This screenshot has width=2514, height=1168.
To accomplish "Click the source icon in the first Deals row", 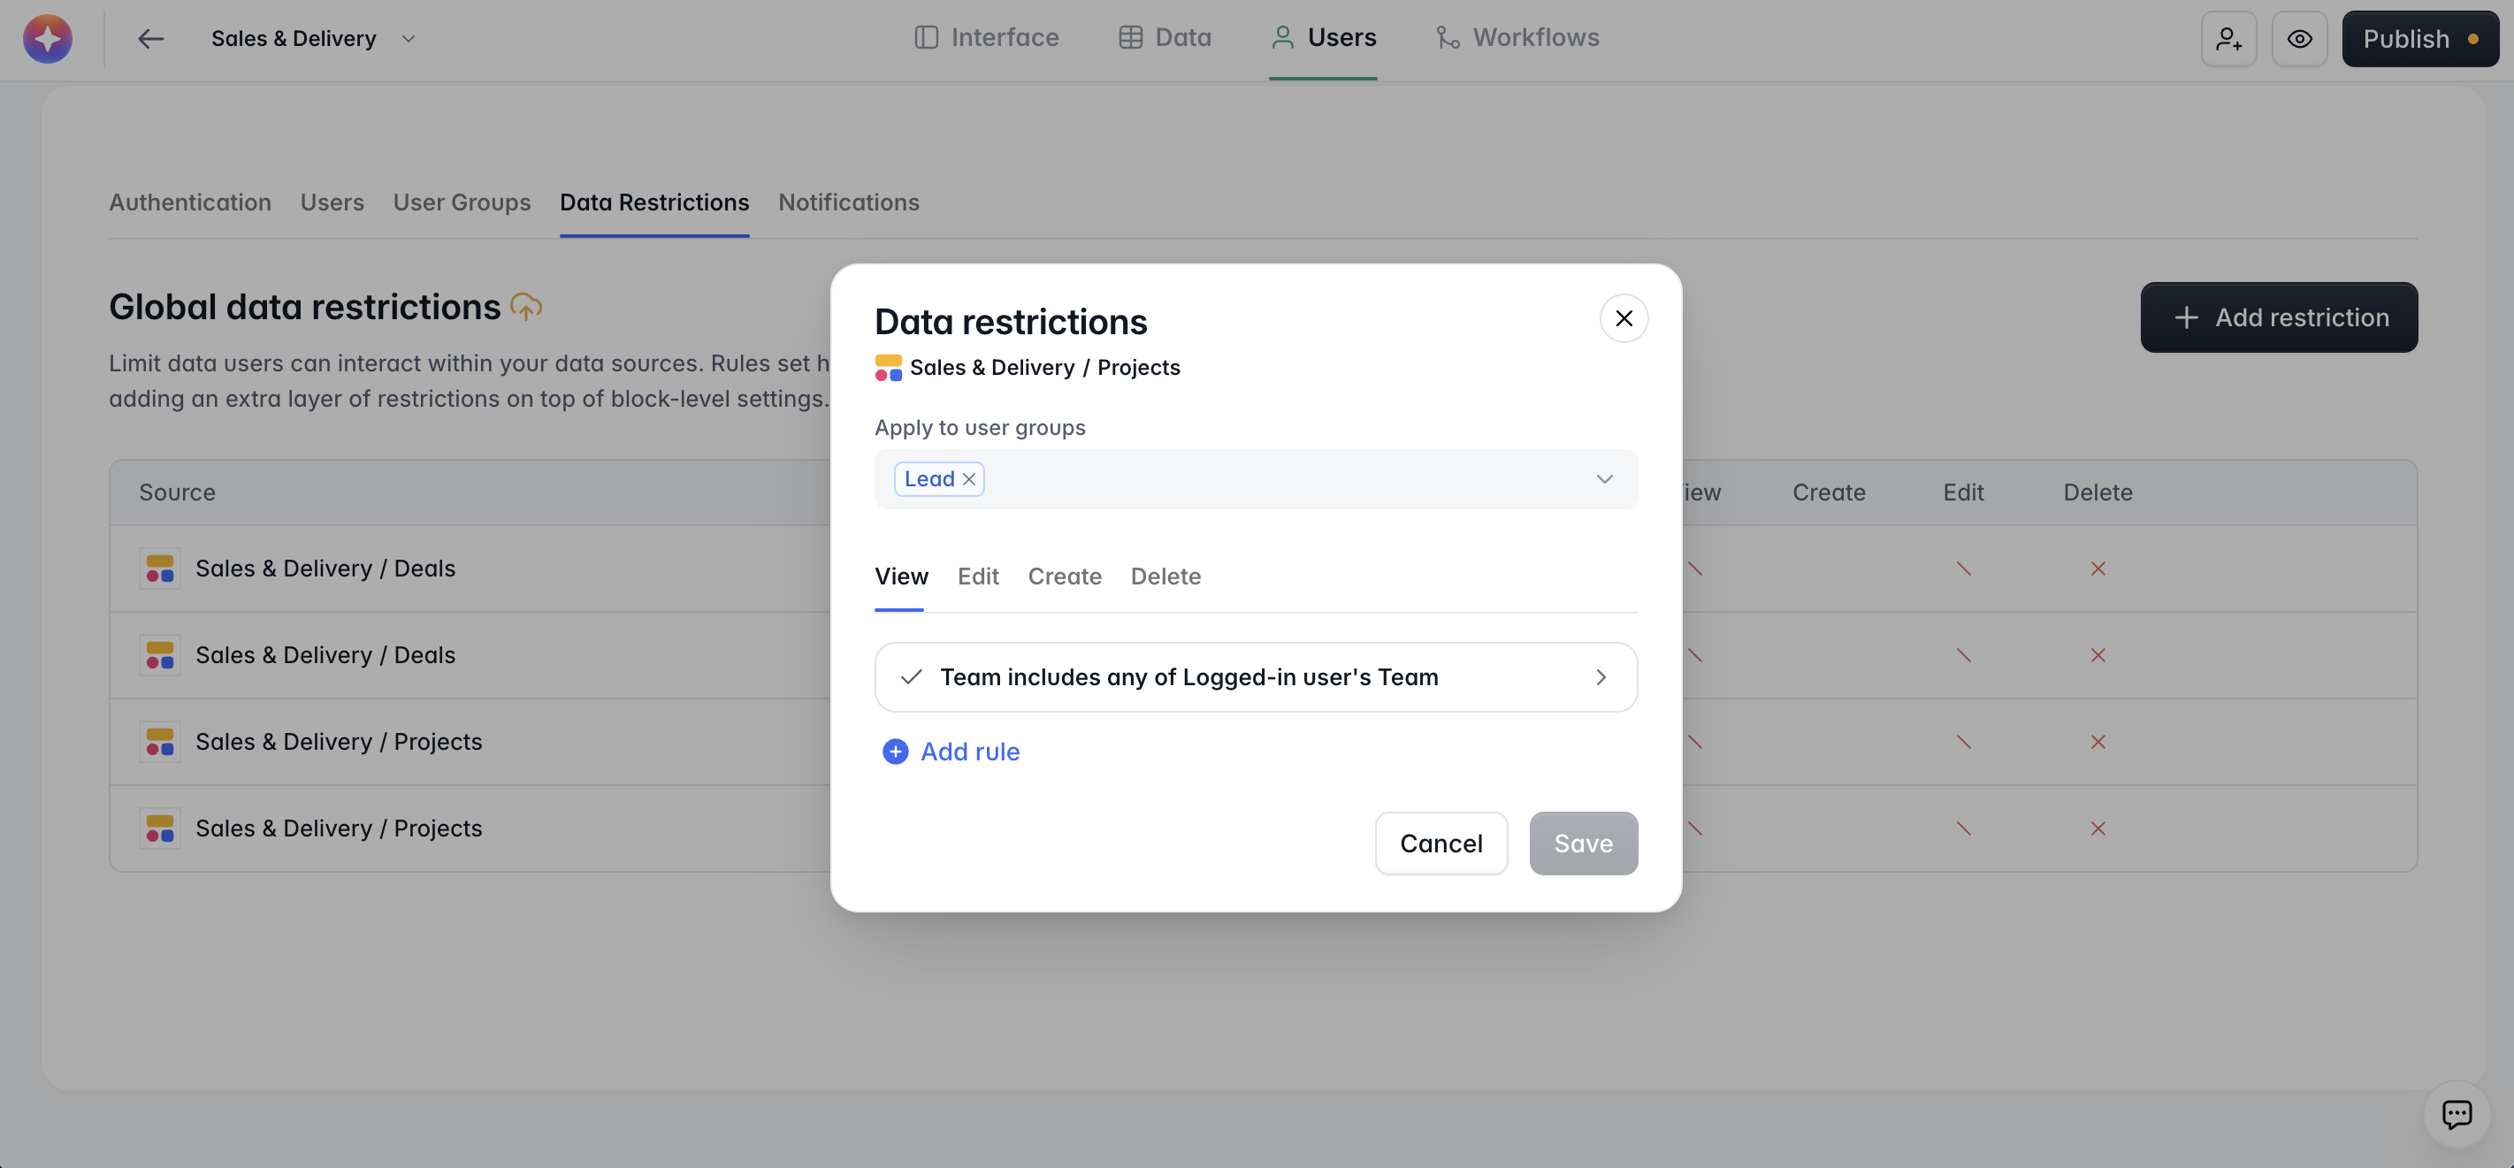I will (160, 569).
